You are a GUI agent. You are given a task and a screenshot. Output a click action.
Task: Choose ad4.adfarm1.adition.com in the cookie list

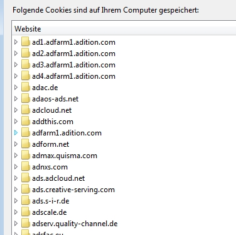pyautogui.click(x=73, y=76)
